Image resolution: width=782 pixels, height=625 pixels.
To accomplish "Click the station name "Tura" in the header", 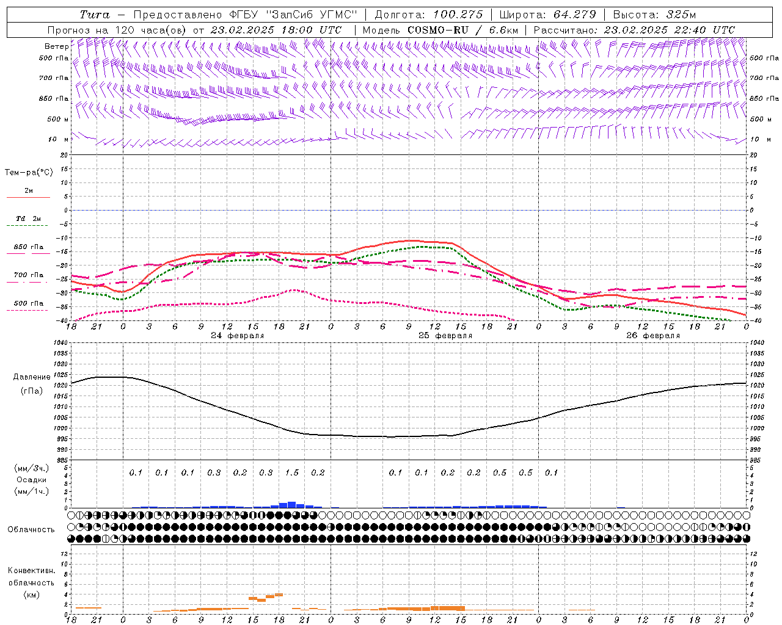I will click(x=95, y=15).
